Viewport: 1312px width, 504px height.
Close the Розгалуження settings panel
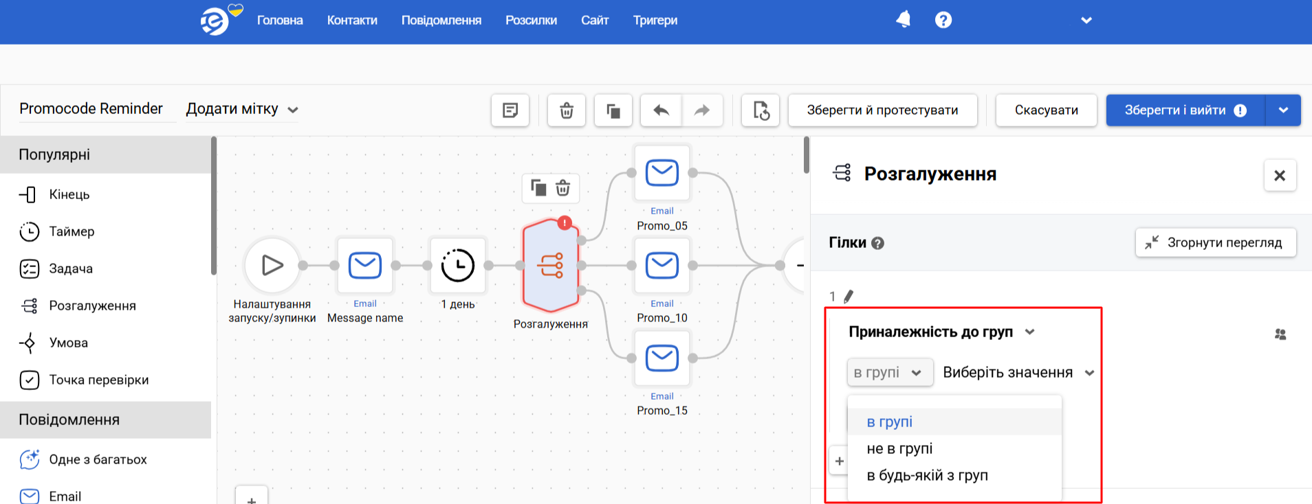pos(1280,175)
